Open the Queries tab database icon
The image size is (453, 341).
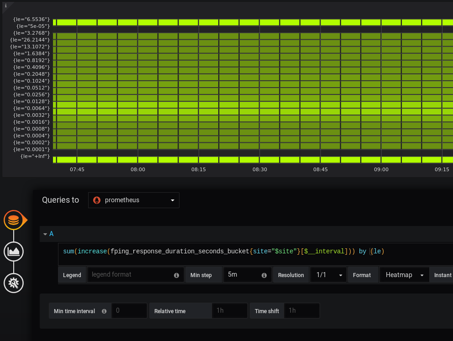pyautogui.click(x=14, y=220)
